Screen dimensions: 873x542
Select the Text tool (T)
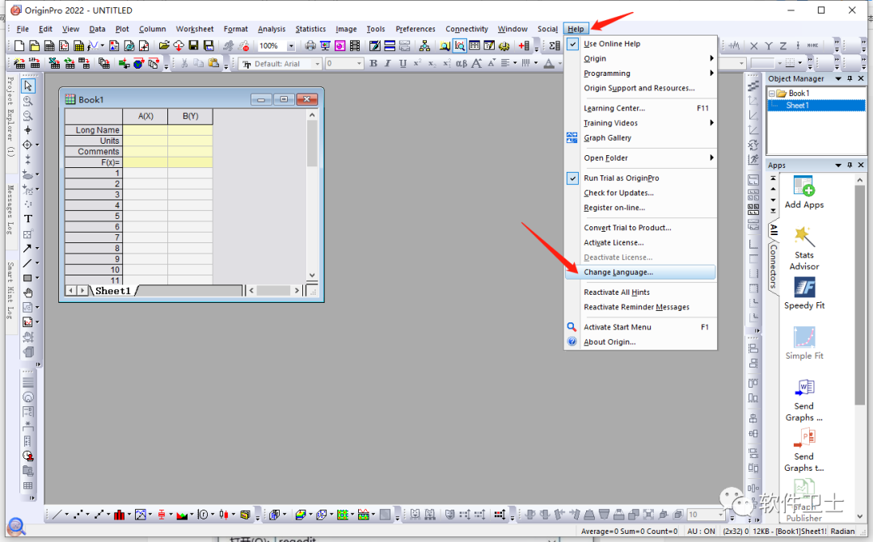(27, 219)
